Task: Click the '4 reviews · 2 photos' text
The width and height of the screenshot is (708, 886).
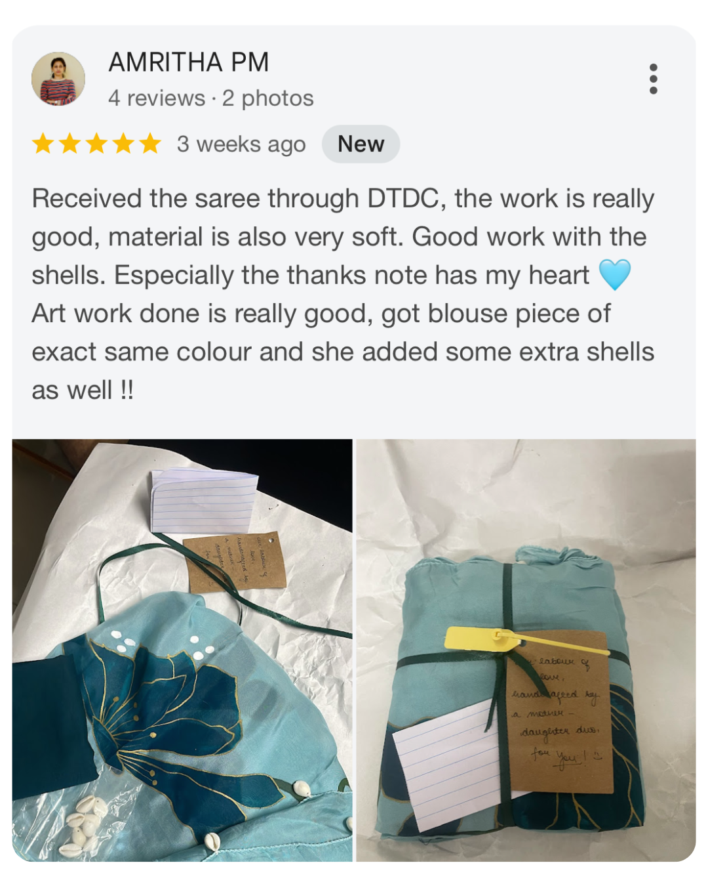Action: click(211, 98)
